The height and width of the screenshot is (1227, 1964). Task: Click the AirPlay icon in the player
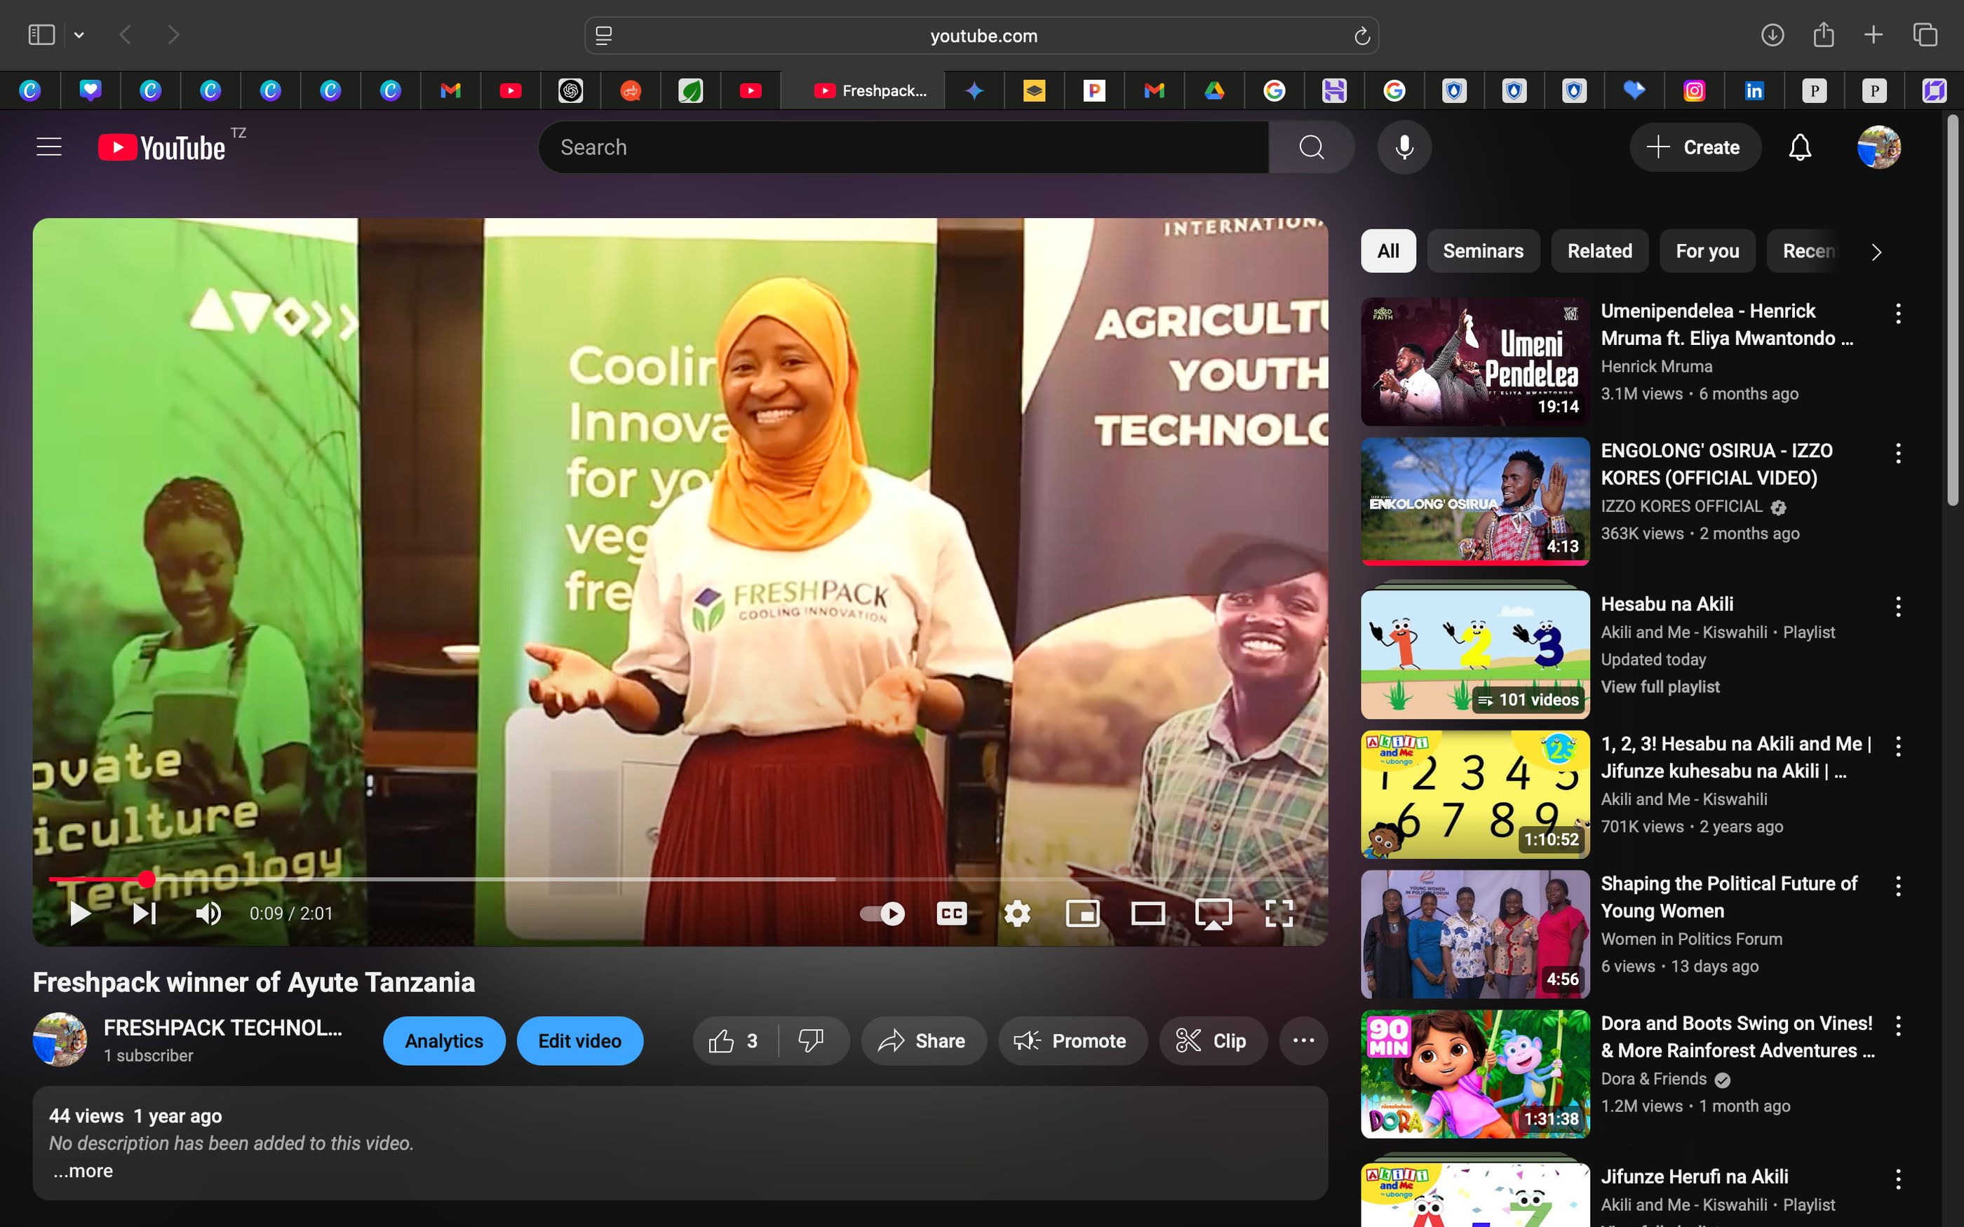click(1213, 914)
